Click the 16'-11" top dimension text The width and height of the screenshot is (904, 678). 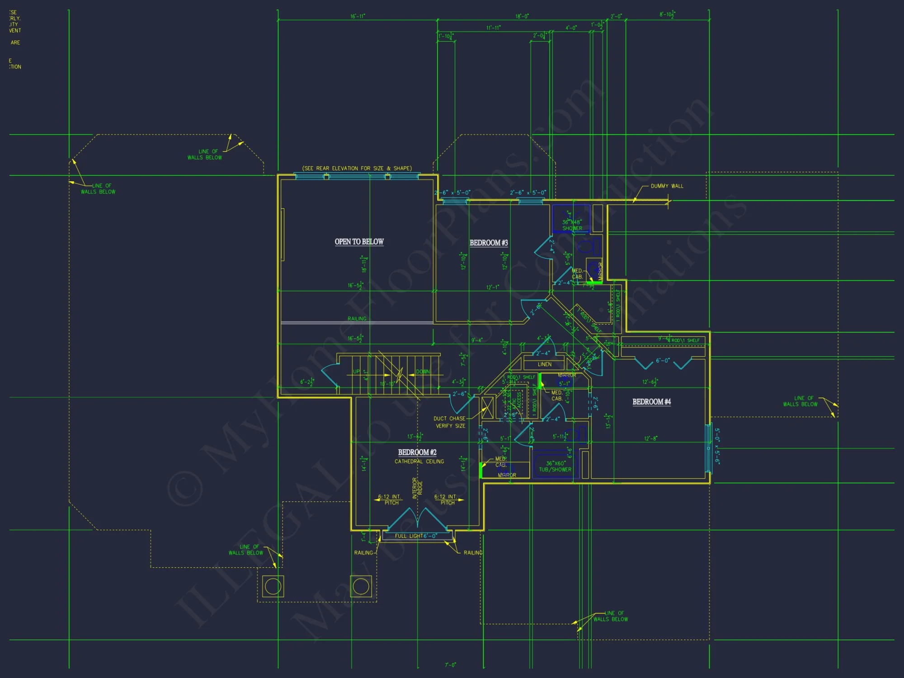[358, 16]
